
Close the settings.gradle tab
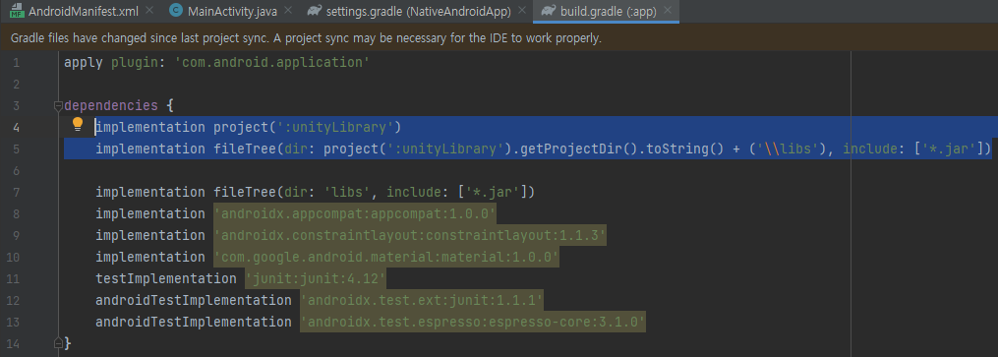point(522,11)
